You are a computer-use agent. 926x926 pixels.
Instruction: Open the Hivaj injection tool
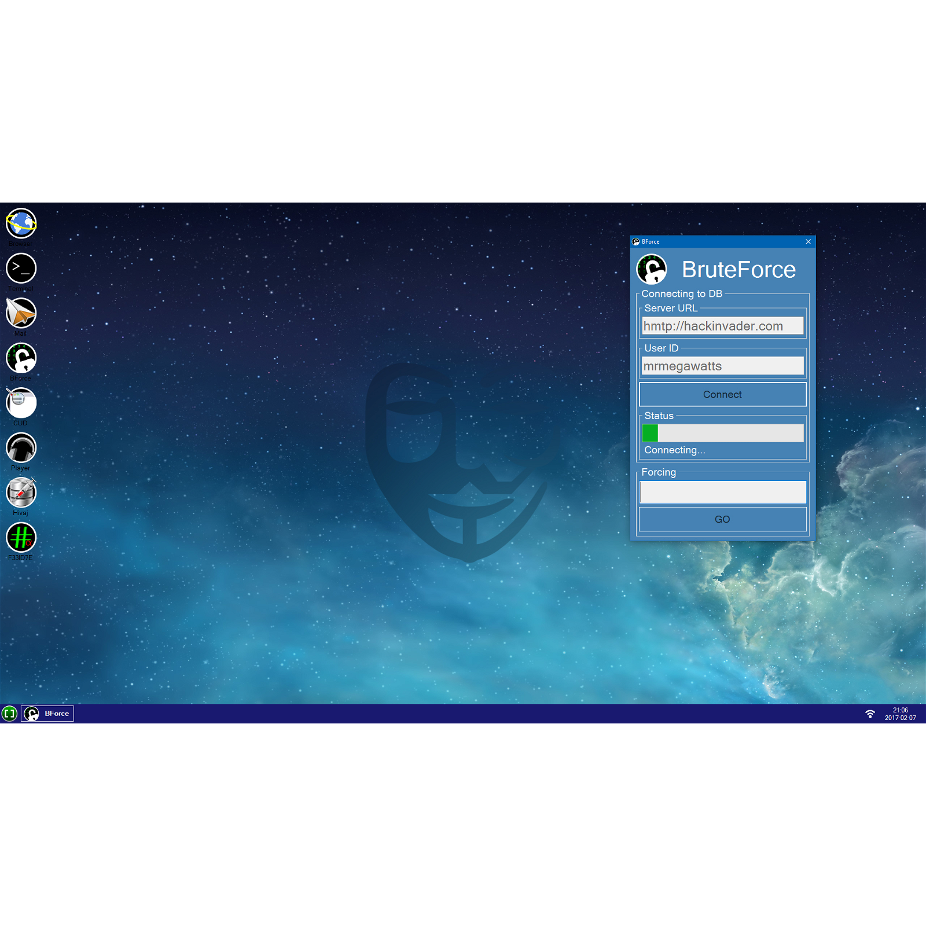tap(21, 493)
